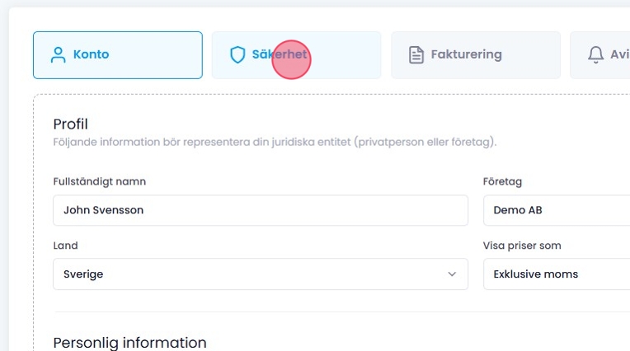Click the Företag field label
630x351 pixels.
(502, 181)
